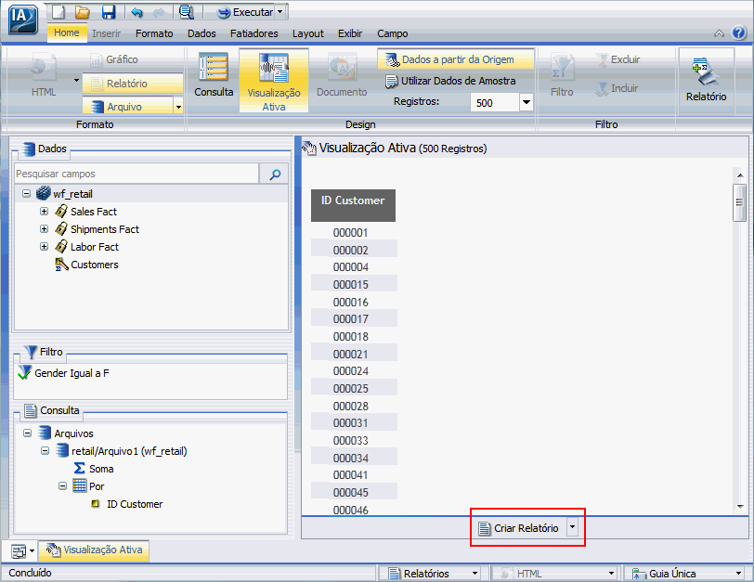The width and height of the screenshot is (754, 582).
Task: Select the Arquivo format button
Action: [x=127, y=106]
